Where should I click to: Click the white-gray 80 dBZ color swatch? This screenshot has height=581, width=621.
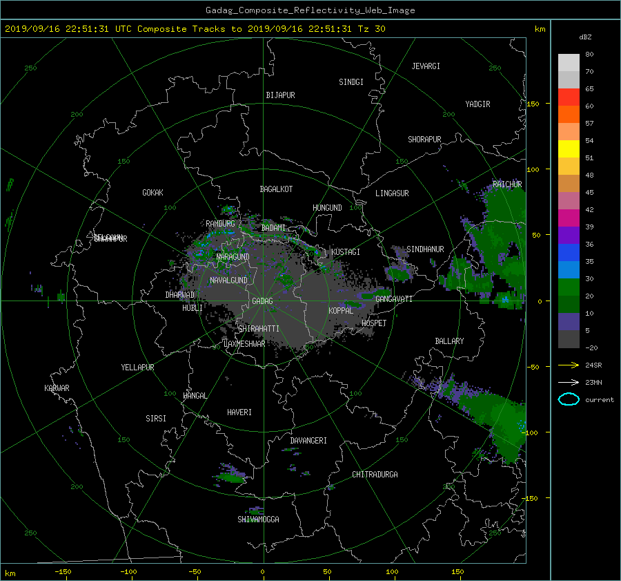click(x=569, y=62)
